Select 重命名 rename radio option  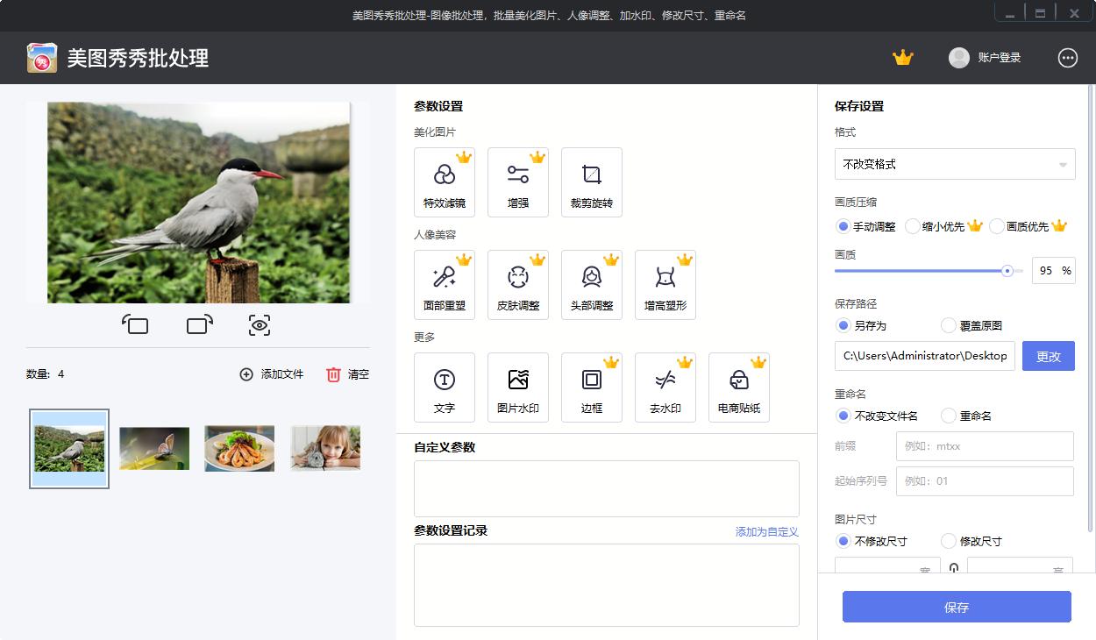click(949, 416)
